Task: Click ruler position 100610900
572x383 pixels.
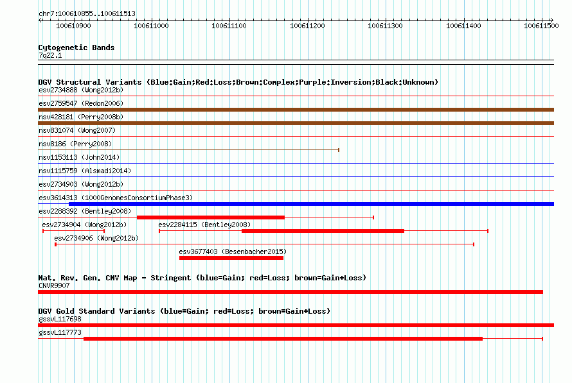Action: pos(73,26)
